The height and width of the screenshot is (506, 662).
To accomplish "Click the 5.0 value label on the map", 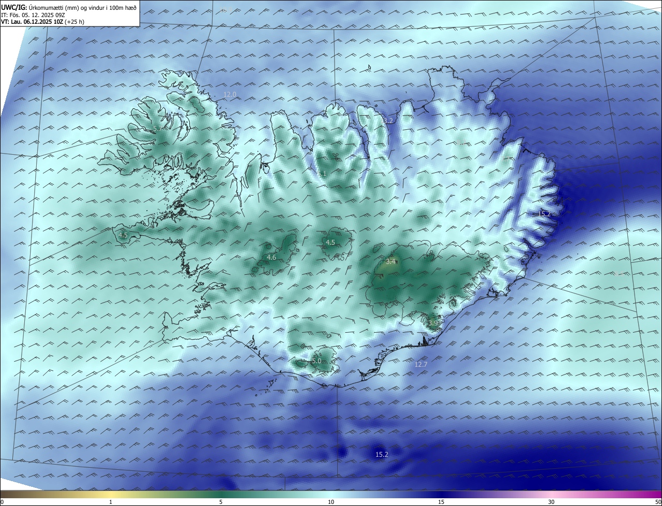I will (x=317, y=361).
